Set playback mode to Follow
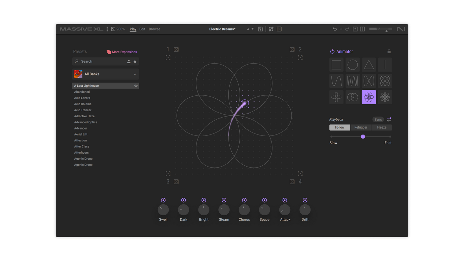The height and width of the screenshot is (261, 464). point(340,128)
